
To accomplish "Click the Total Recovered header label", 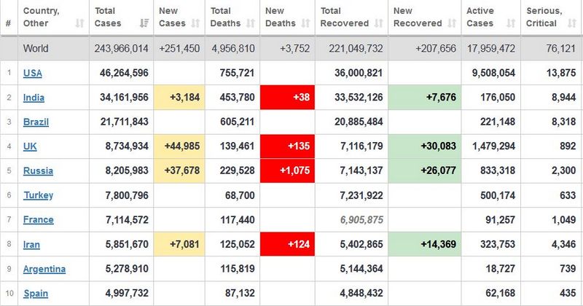I will 345,17.
